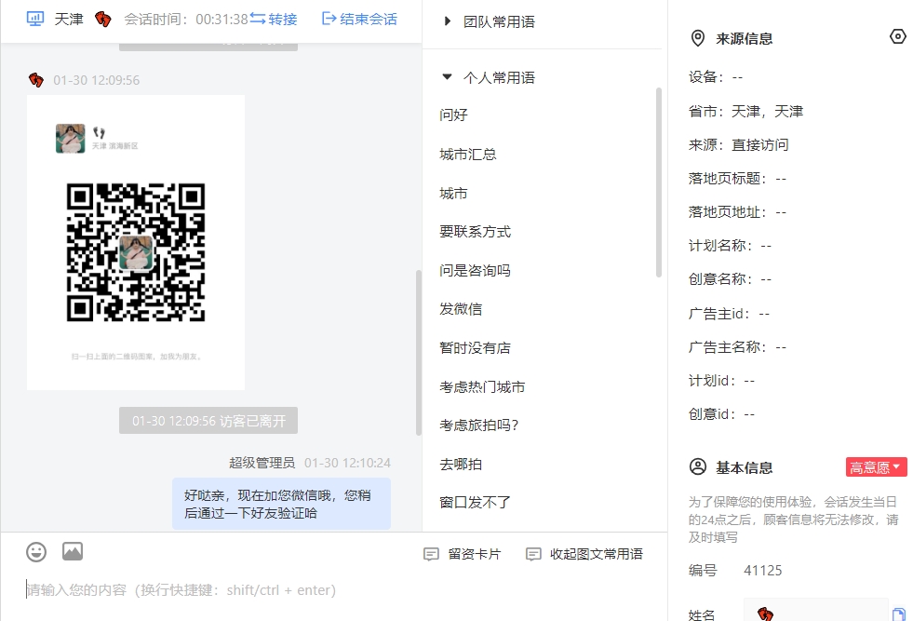The height and width of the screenshot is (621, 913).
Task: Click the image upload icon
Action: click(73, 551)
